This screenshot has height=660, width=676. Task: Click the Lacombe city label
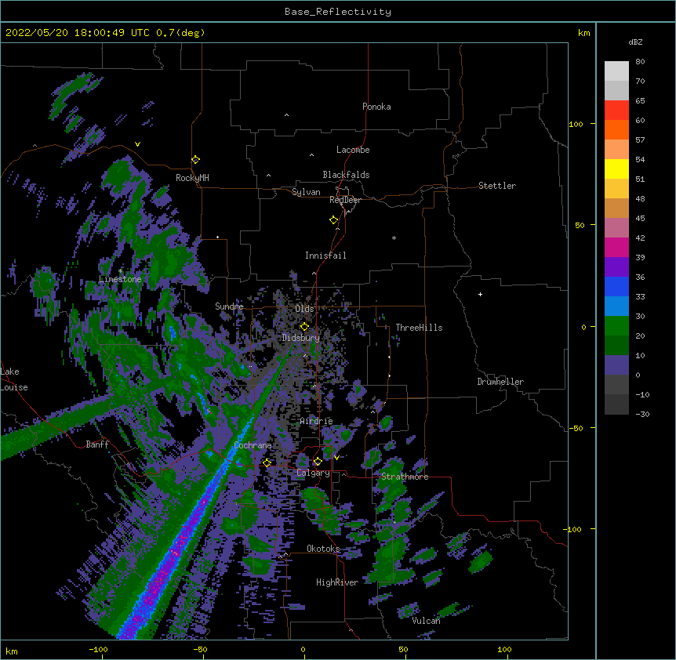click(x=353, y=150)
